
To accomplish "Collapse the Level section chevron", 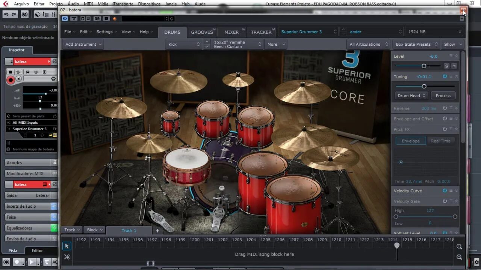I will click(x=457, y=56).
